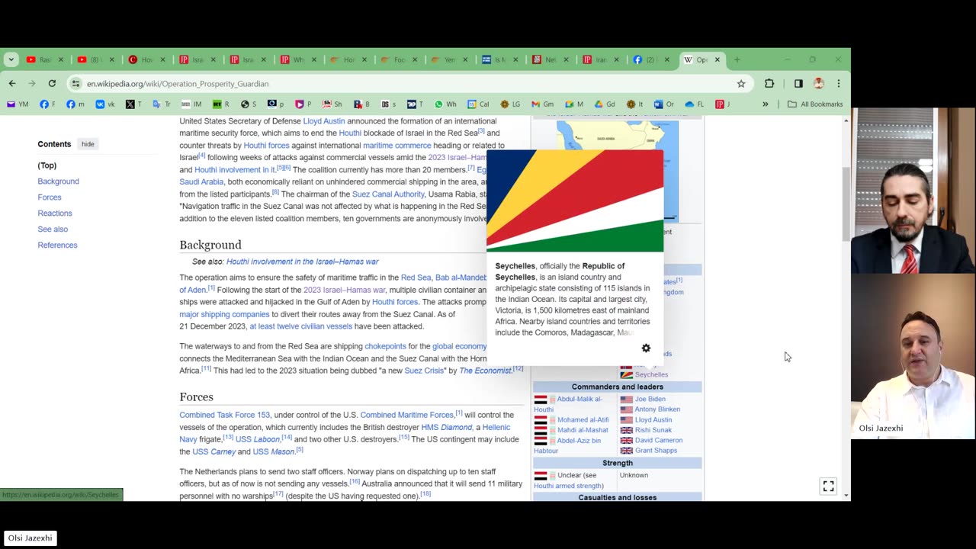Screen dimensions: 976x549
Task: Click the fullscreen icon at bottom right
Action: tap(829, 486)
